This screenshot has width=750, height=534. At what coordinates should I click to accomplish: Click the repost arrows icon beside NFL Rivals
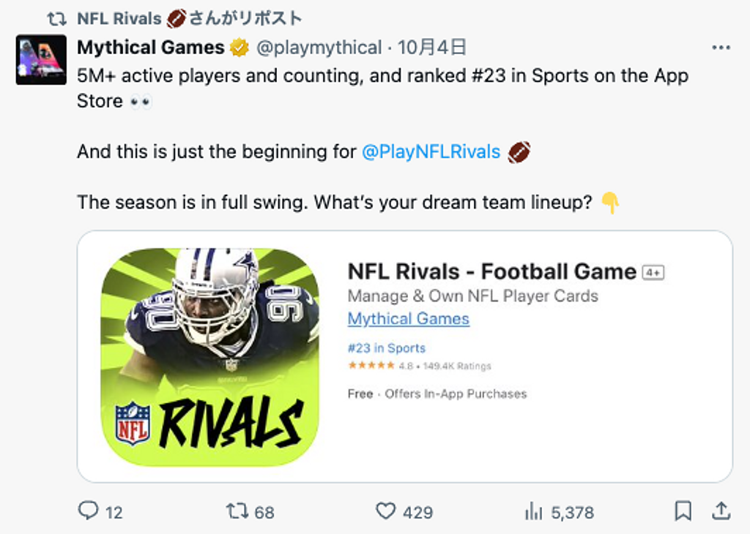[56, 18]
